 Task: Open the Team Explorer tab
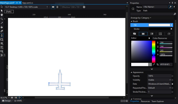(157, 101)
